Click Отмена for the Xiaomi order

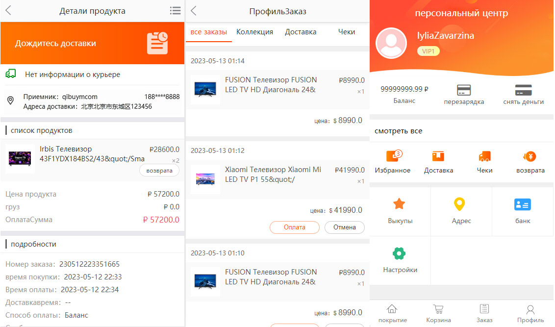[344, 227]
